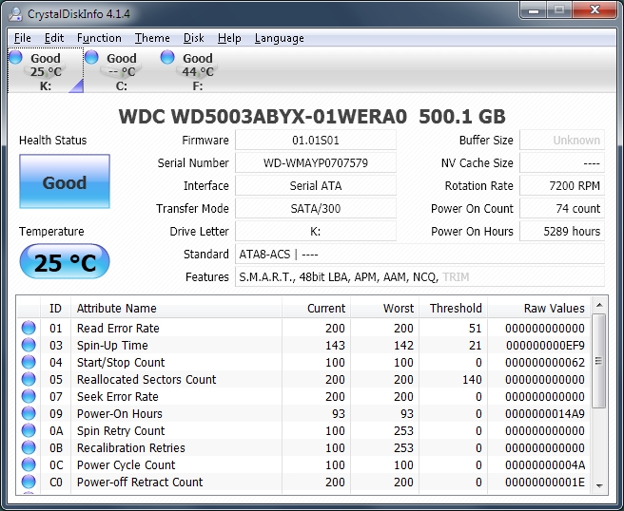Click the blue status orb for disk C:
This screenshot has width=624, height=511.
click(91, 57)
